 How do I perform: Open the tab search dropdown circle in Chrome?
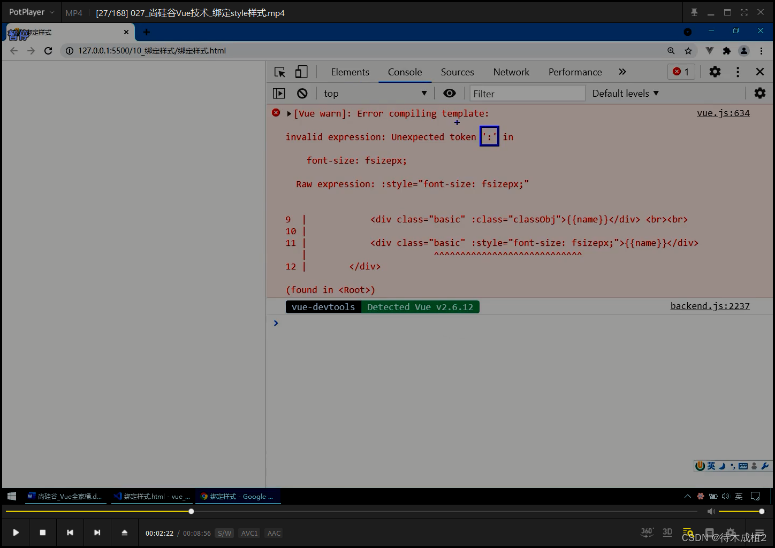(688, 32)
